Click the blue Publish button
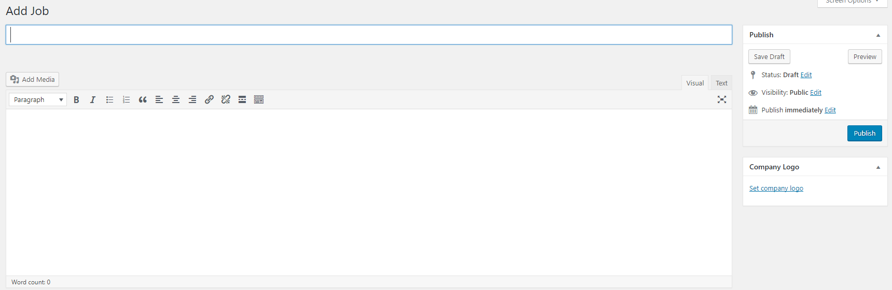The width and height of the screenshot is (892, 290). (x=865, y=133)
